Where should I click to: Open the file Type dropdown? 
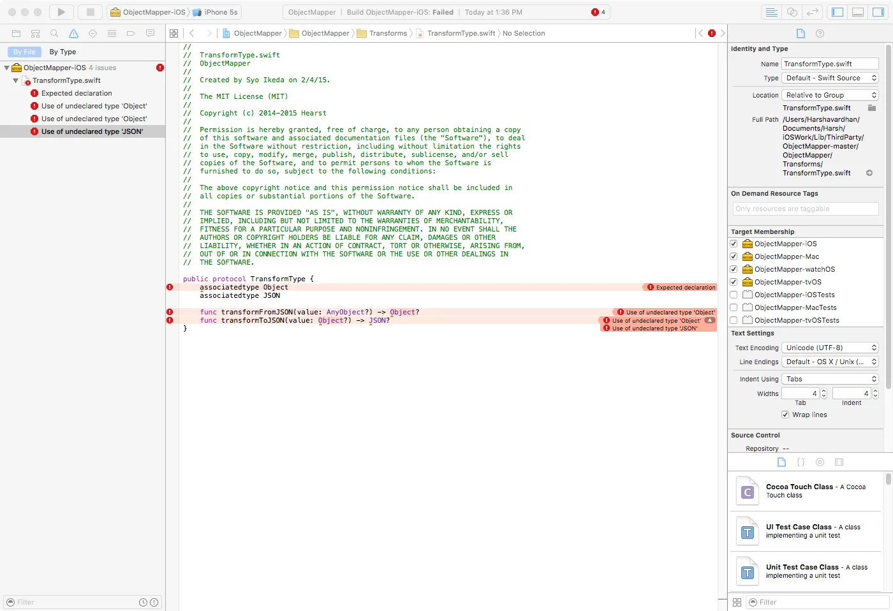pyautogui.click(x=830, y=78)
